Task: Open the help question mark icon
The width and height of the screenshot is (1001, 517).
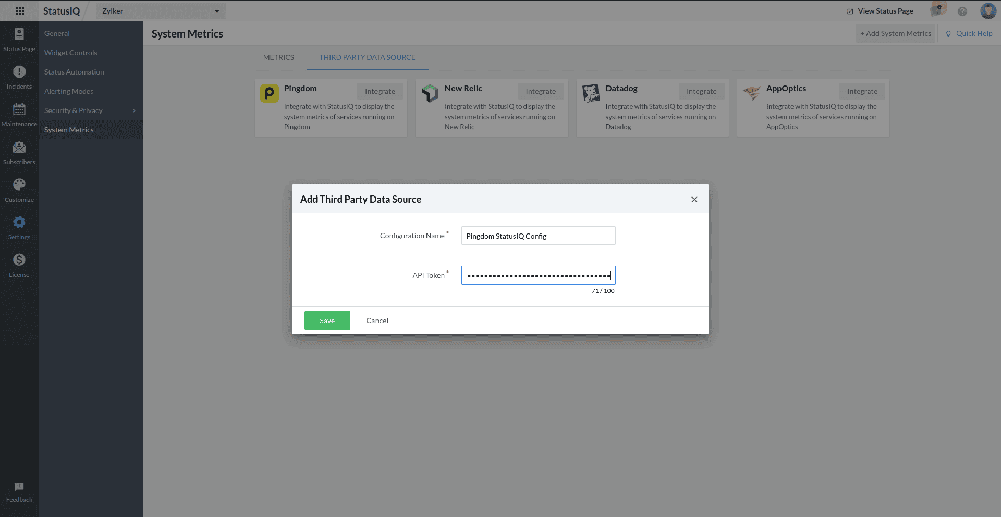Action: (x=962, y=11)
